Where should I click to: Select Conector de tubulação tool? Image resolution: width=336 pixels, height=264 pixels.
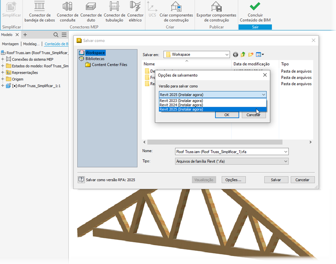coord(114,12)
